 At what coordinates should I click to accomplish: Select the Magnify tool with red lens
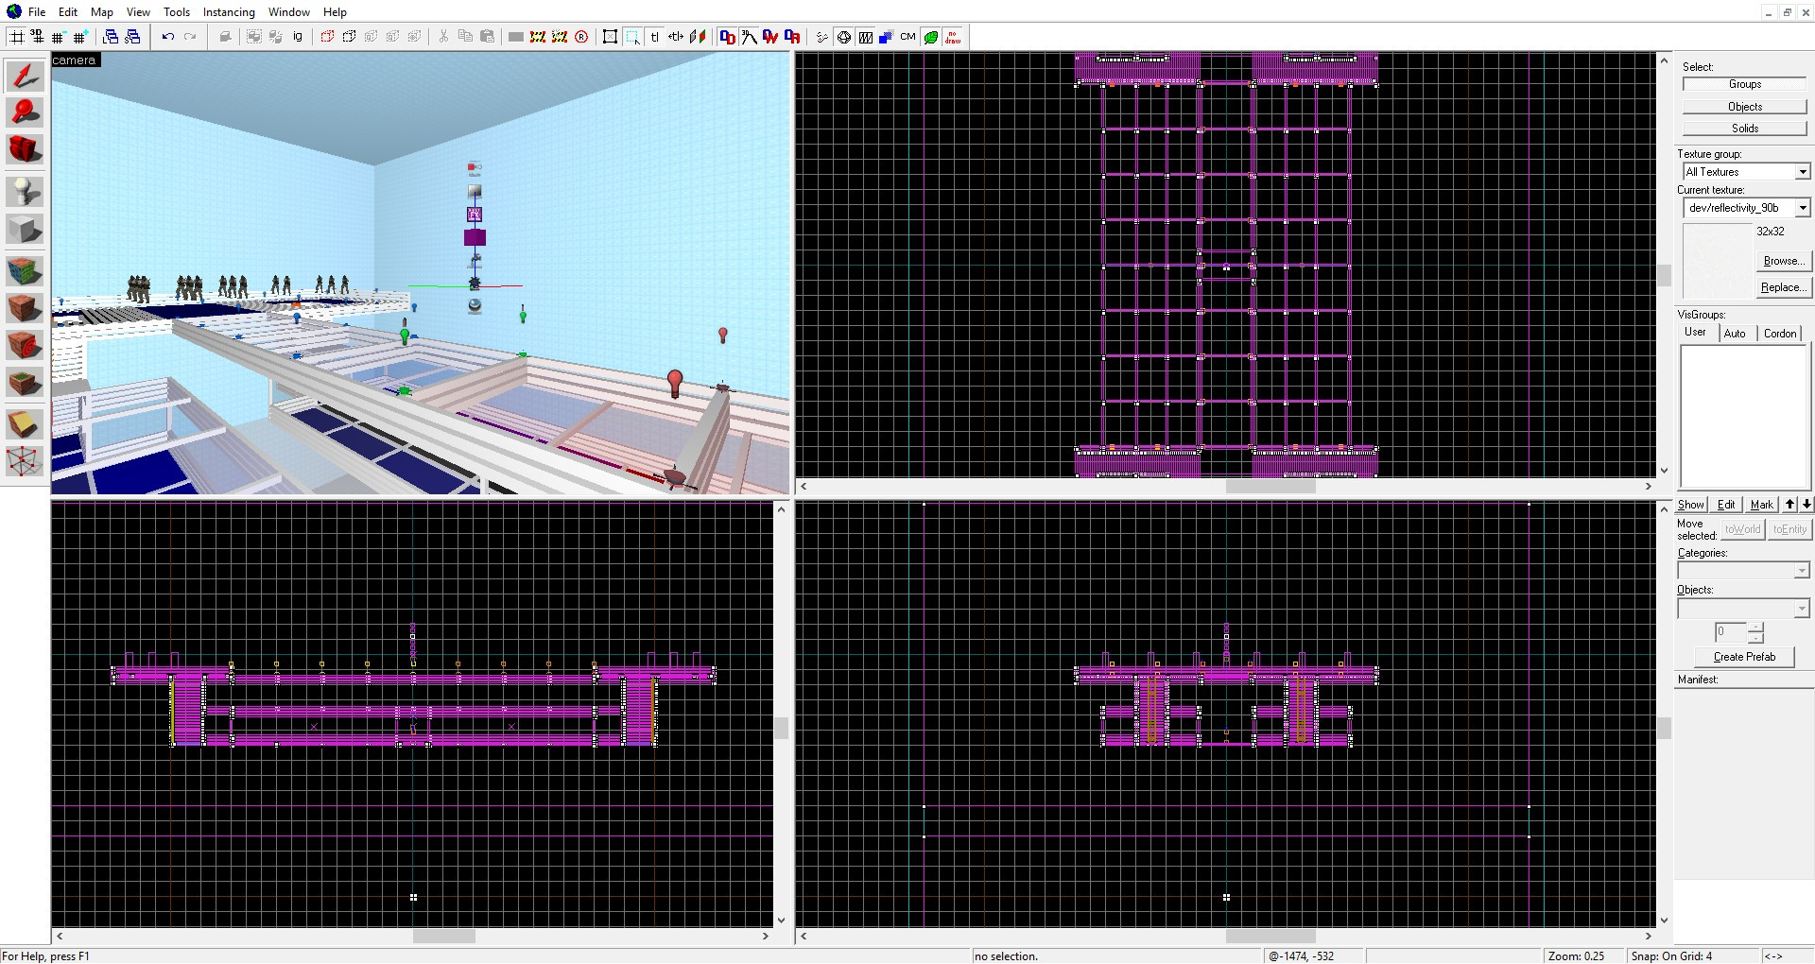tap(25, 112)
